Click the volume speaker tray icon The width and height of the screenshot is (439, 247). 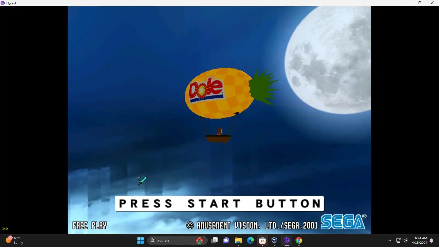(405, 240)
